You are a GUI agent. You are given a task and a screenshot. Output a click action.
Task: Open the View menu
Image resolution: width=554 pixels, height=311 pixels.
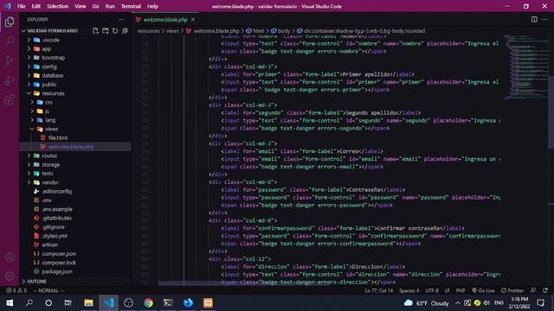click(81, 6)
